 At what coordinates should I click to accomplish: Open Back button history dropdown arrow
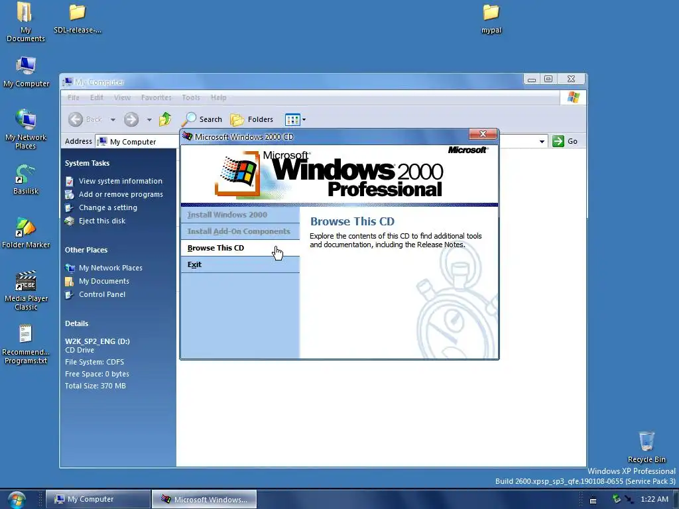pyautogui.click(x=113, y=119)
